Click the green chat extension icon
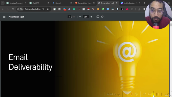This screenshot has height=97, width=172. 74,9
